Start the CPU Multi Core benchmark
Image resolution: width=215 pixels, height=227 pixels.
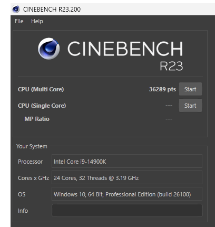tap(190, 89)
